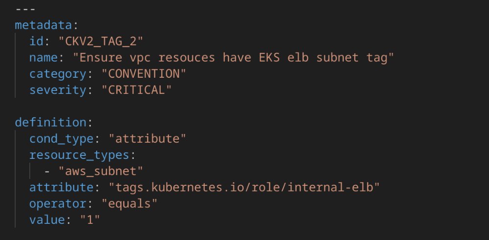
Task: Click the "aws_subnet" list item
Action: click(x=101, y=171)
